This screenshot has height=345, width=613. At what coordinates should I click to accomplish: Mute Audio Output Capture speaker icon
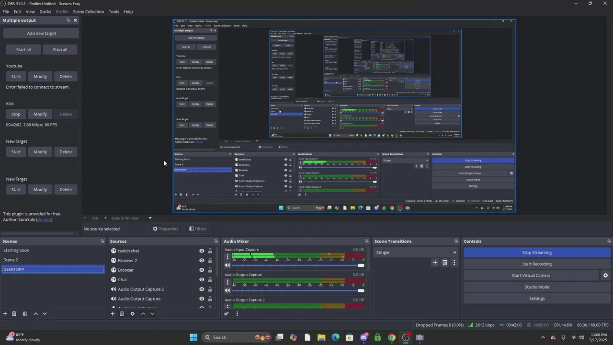pyautogui.click(x=227, y=290)
